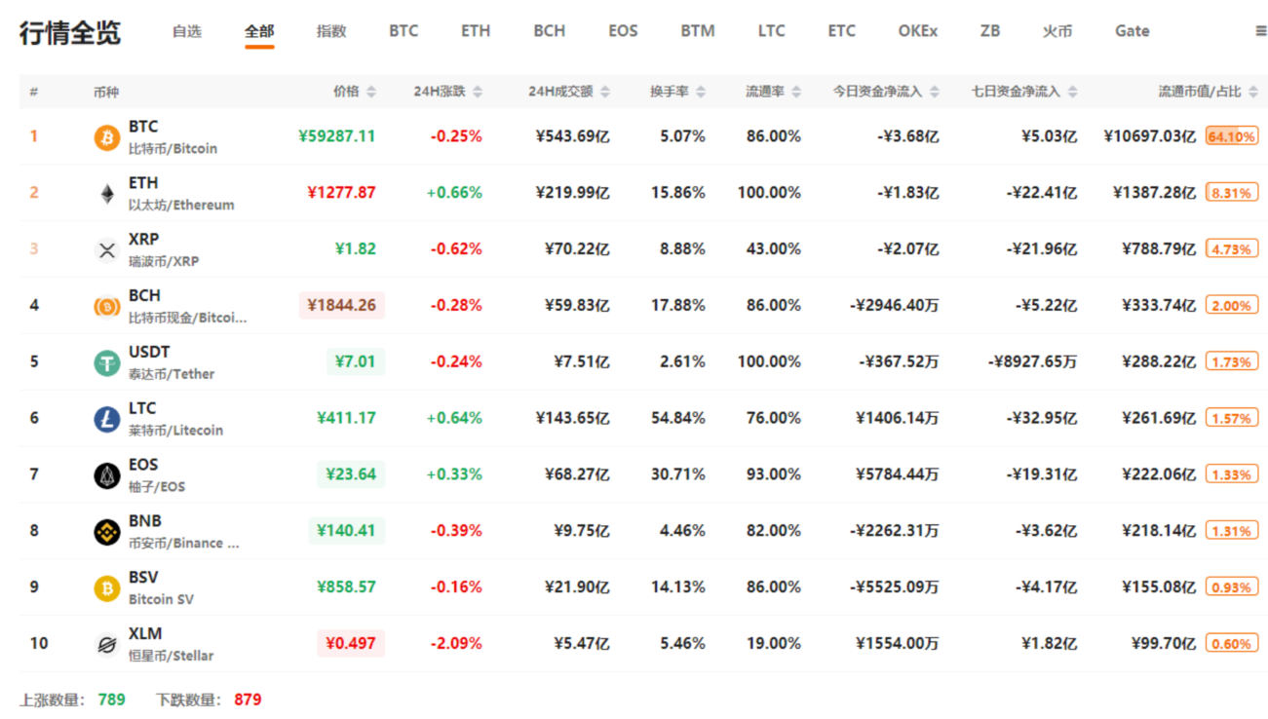The height and width of the screenshot is (719, 1268).
Task: Click the XRP coin icon
Action: click(x=106, y=250)
